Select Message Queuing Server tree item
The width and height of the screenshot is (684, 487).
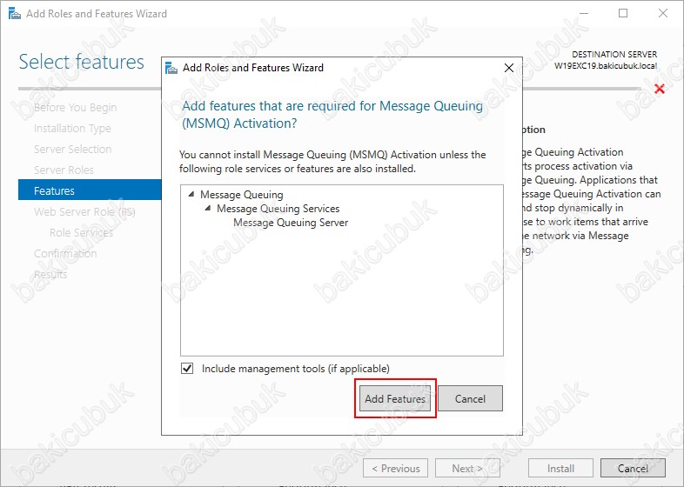pos(291,223)
